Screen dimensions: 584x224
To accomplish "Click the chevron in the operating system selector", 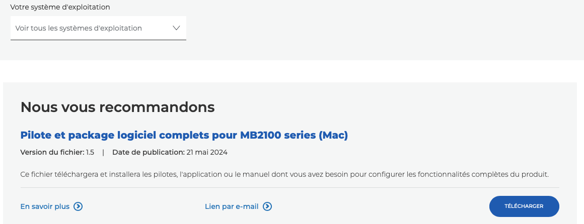I will [176, 28].
